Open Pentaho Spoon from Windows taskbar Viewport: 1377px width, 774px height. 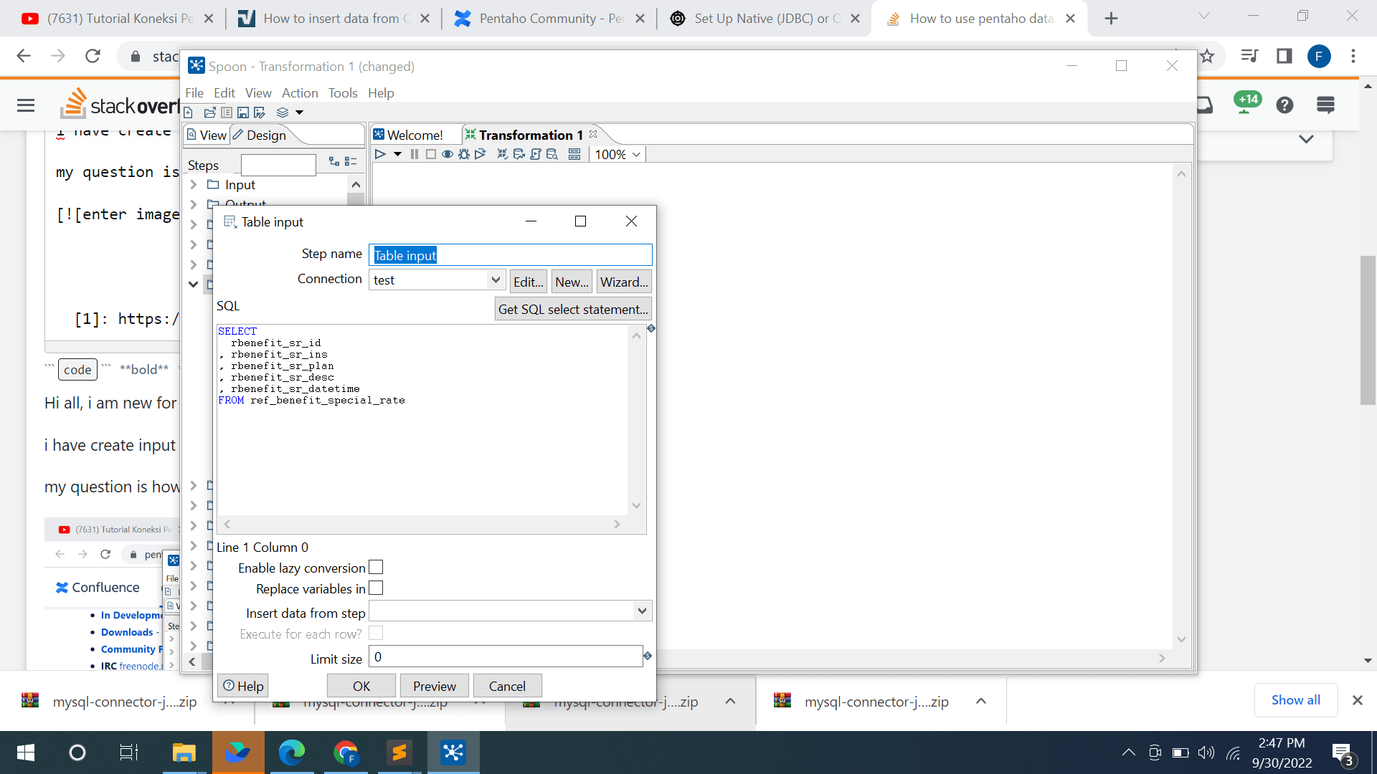tap(453, 752)
